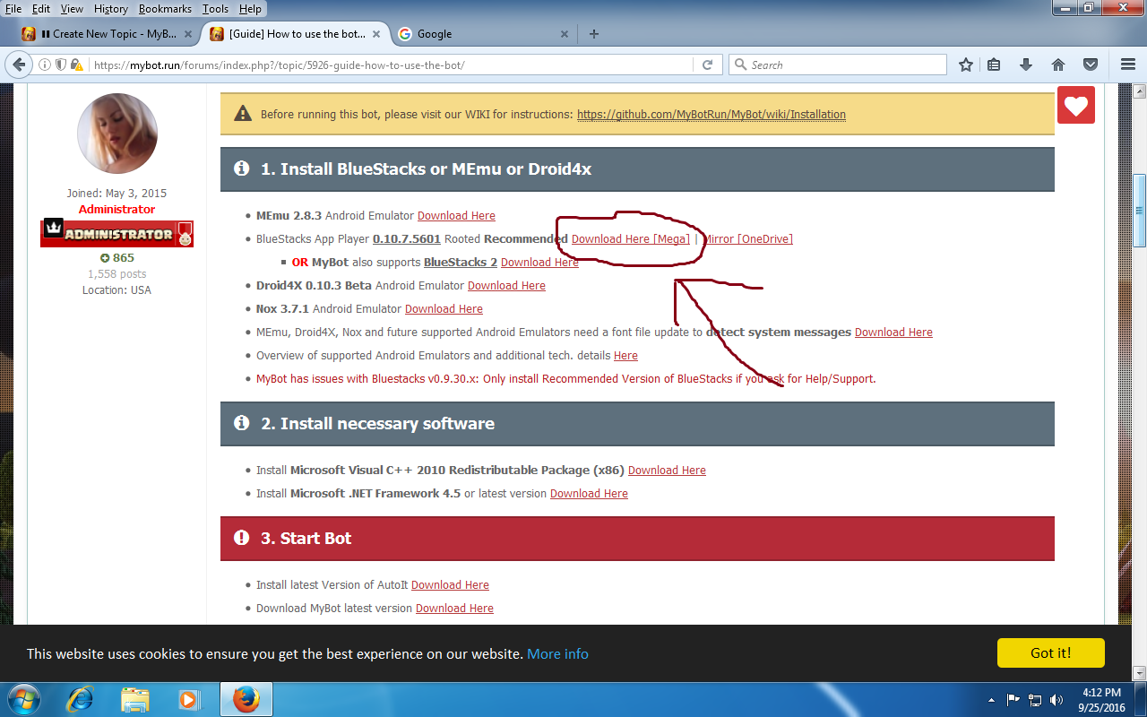The width and height of the screenshot is (1147, 717).
Task: Open the History menu
Action: (111, 9)
